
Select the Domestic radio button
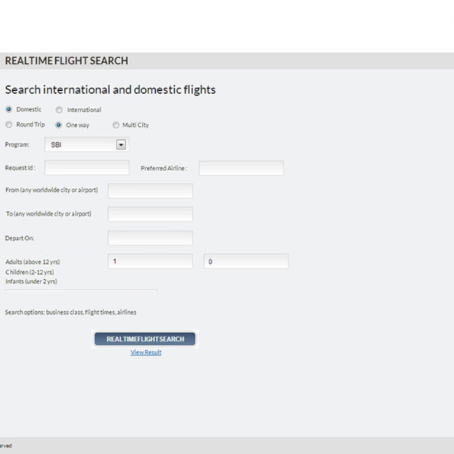click(9, 110)
